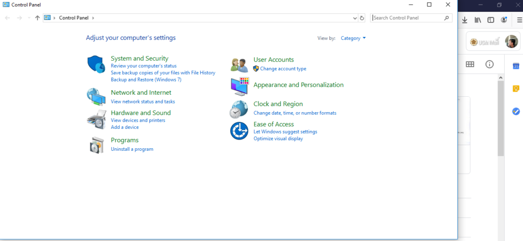This screenshot has width=523, height=241.
Task: Click the Back navigation arrow
Action: click(x=7, y=18)
